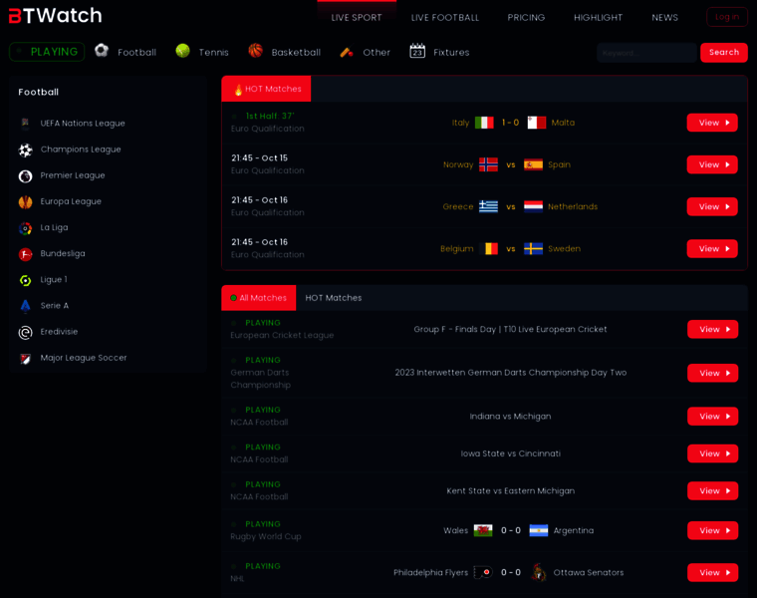Select the Football soccer ball icon
The image size is (757, 598).
tap(102, 50)
